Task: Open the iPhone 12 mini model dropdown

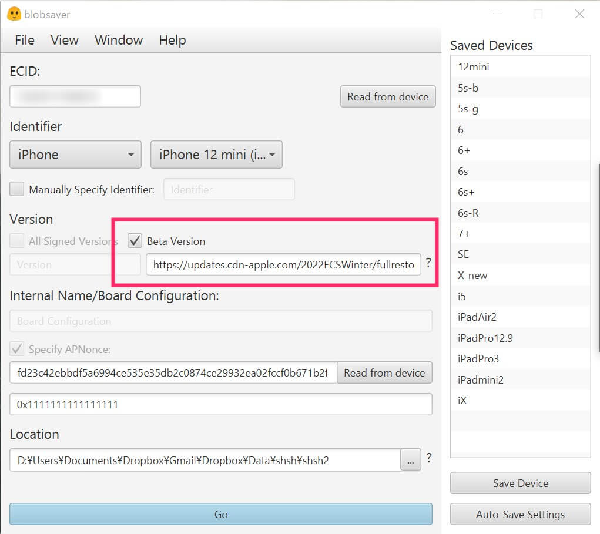Action: pos(216,155)
